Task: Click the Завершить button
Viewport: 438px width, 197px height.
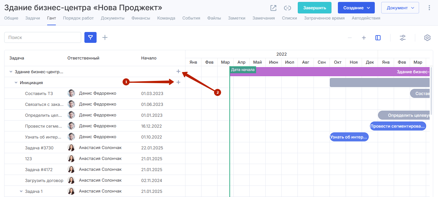Action: tap(314, 8)
